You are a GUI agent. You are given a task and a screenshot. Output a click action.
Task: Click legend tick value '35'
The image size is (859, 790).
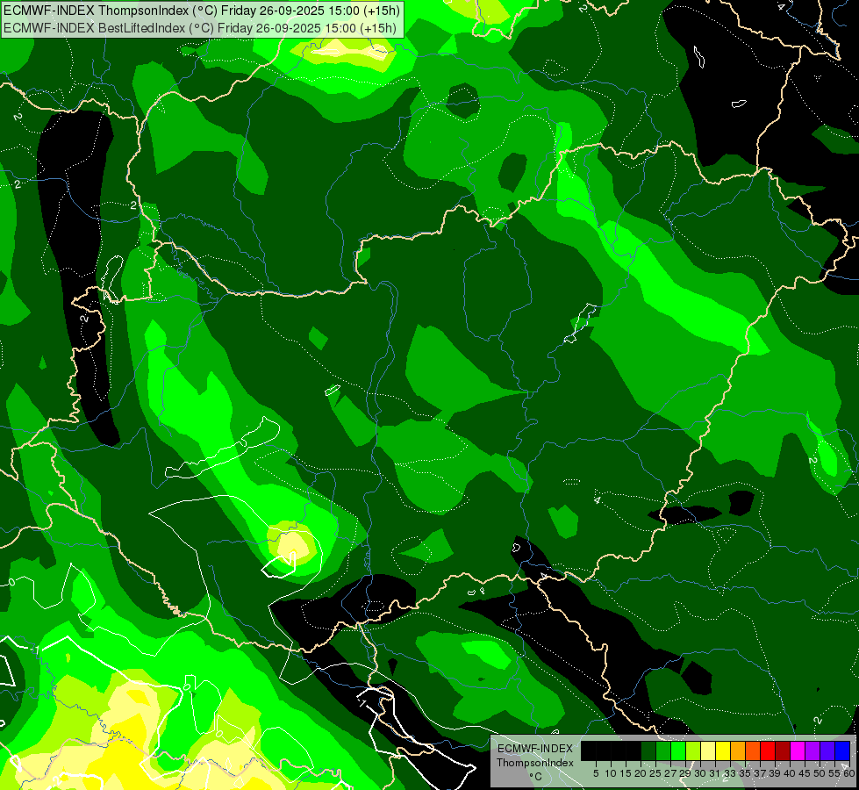(745, 773)
